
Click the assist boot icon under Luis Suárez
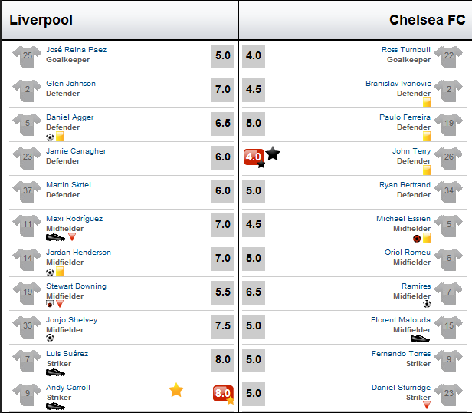[x=55, y=372]
